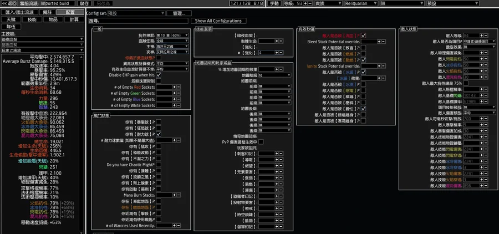Switch to the 天賦 tab

coord(11,19)
